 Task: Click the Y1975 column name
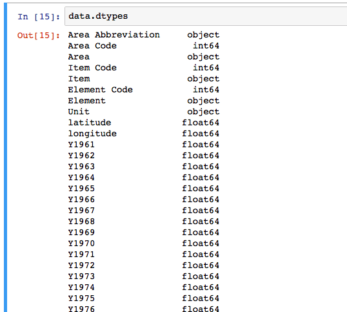click(x=81, y=298)
